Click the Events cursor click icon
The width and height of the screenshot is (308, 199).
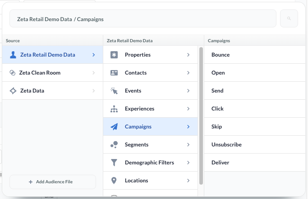pos(114,91)
